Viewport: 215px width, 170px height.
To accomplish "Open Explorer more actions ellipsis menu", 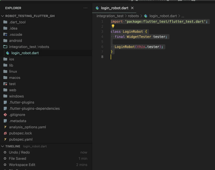I will click(x=85, y=8).
